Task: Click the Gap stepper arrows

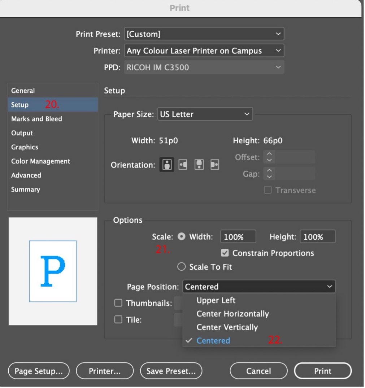Action: pyautogui.click(x=269, y=174)
